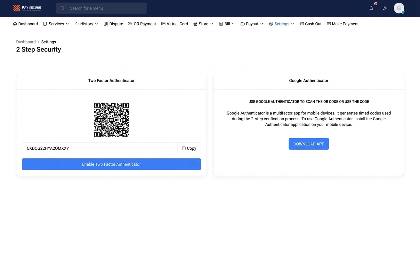420x261 pixels.
Task: Expand the History dropdown
Action: click(86, 24)
